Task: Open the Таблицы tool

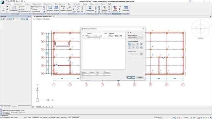Action: [56, 9]
